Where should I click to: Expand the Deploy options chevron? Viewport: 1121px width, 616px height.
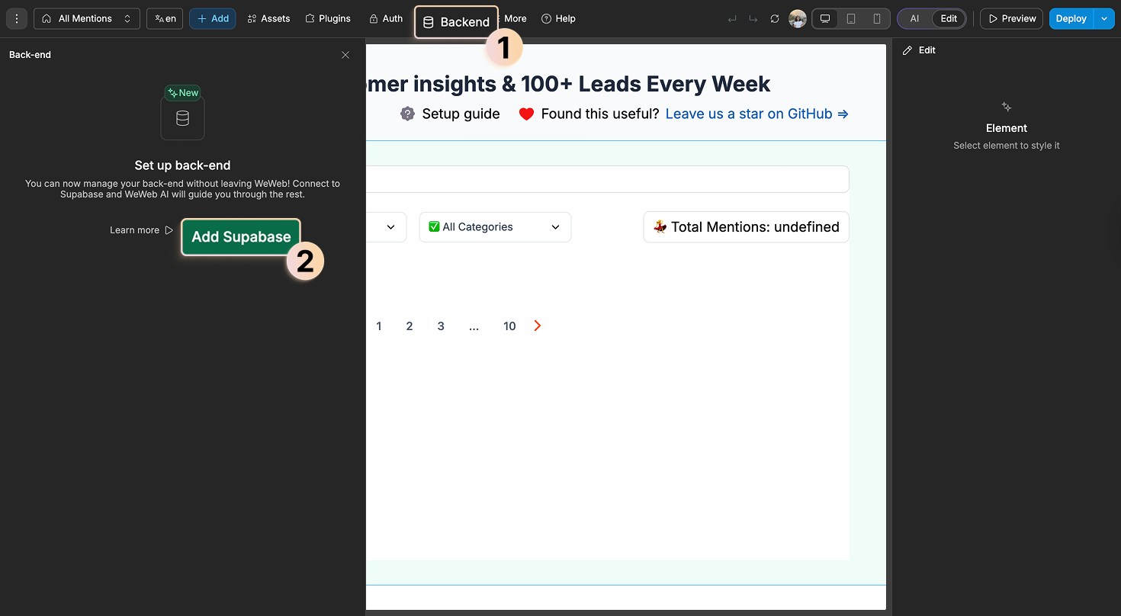(x=1103, y=18)
